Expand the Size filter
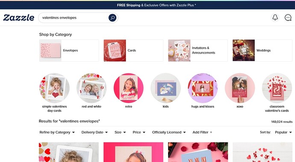The image size is (295, 162). point(120,132)
